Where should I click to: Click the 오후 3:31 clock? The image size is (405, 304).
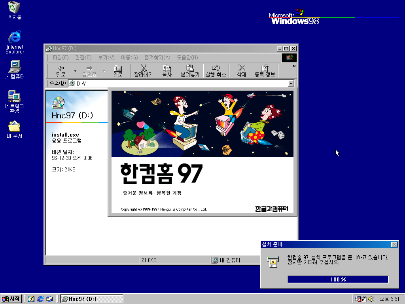pyautogui.click(x=389, y=299)
